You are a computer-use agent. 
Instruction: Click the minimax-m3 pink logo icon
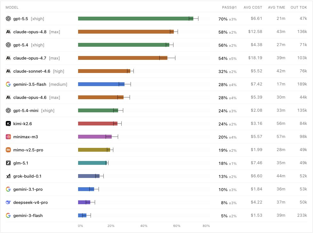point(8,137)
